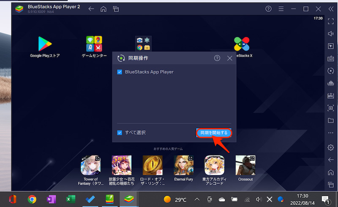
Task: Take a screenshot using the sidebar camera icon
Action: click(331, 108)
